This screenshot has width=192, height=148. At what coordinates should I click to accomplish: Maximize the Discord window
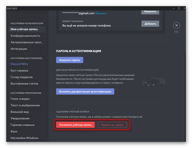click(x=179, y=8)
